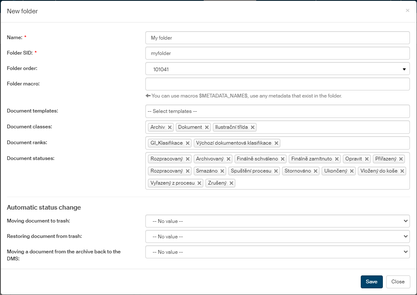Open the Folder order dropdown

click(277, 69)
